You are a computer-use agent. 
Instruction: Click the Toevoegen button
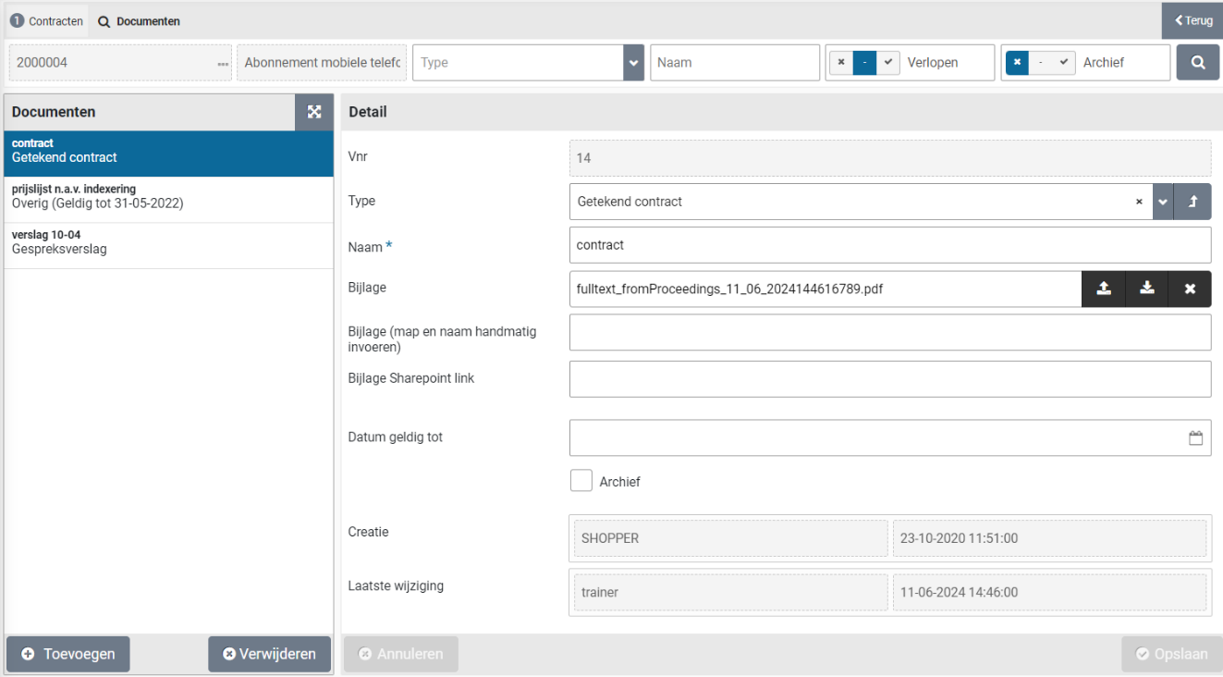pyautogui.click(x=68, y=654)
